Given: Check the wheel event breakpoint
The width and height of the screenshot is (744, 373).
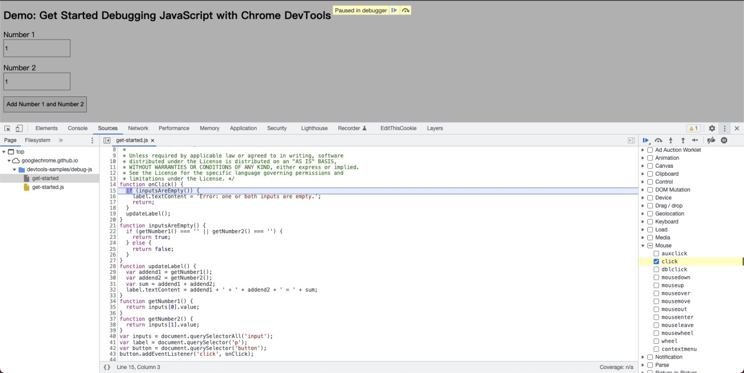Looking at the screenshot, I should click(x=656, y=341).
